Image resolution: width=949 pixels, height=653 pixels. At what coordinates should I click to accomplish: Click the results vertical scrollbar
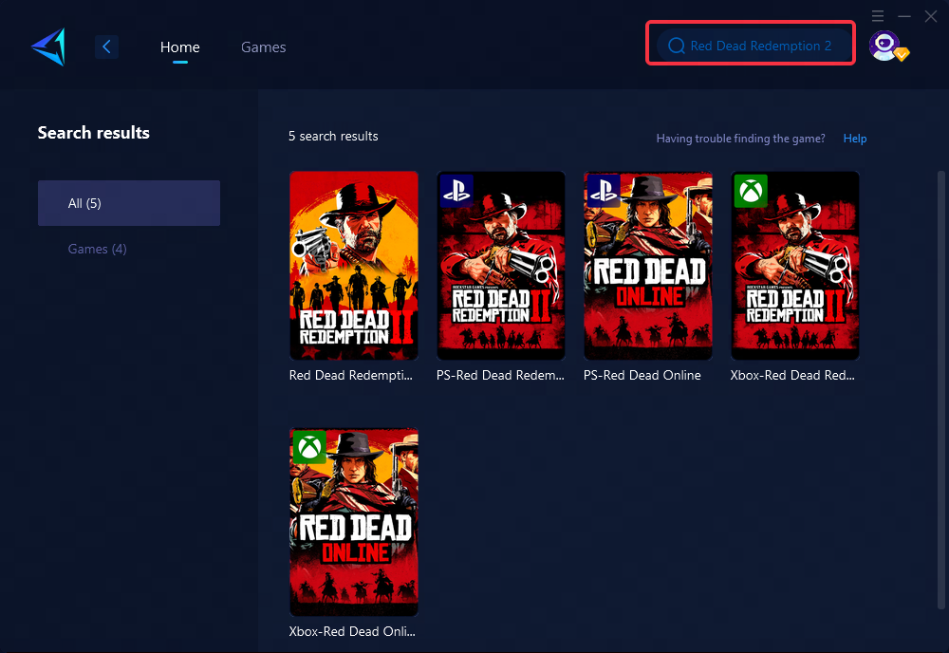tap(941, 390)
